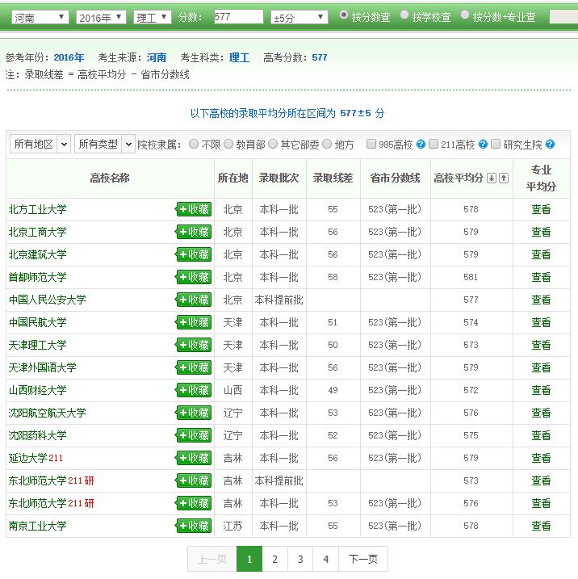View 专业平均分 for 天津外国语大学
The height and width of the screenshot is (579, 578).
(541, 367)
